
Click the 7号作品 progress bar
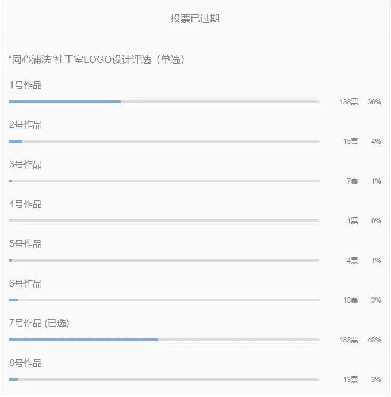(164, 340)
